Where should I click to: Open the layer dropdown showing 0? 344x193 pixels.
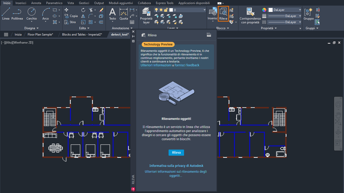pos(180,10)
